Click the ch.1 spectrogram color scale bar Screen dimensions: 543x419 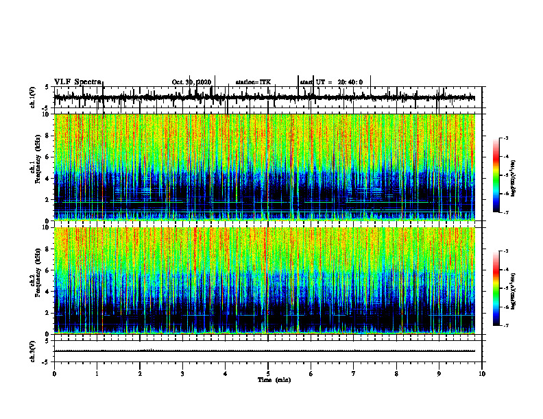click(496, 175)
